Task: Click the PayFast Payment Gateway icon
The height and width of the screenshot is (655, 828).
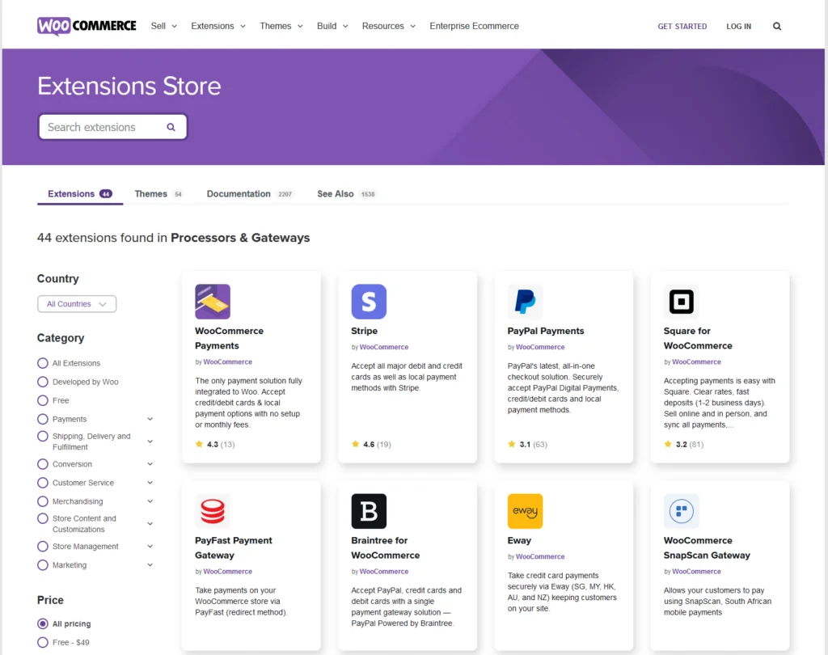Action: 212,510
